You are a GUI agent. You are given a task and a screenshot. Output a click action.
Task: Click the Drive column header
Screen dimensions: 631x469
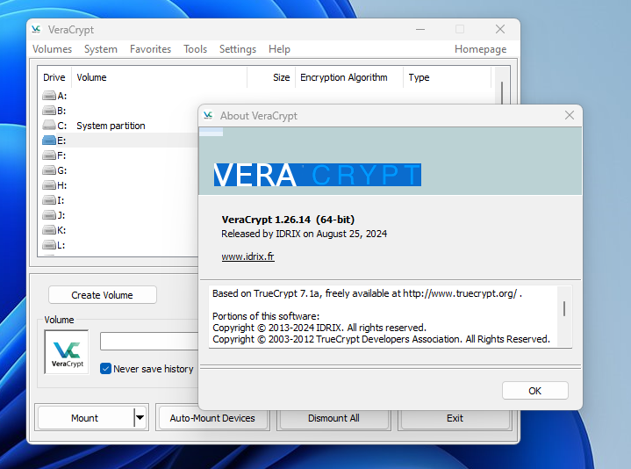54,77
